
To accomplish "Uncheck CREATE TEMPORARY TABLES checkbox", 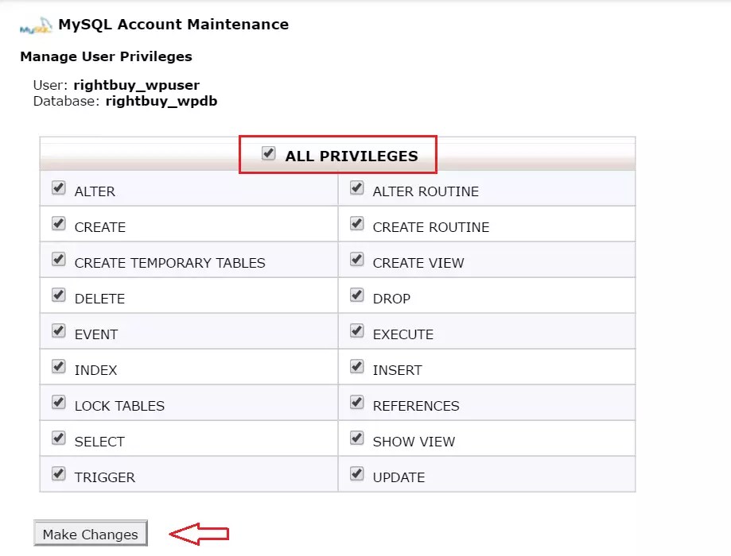I will 58,260.
